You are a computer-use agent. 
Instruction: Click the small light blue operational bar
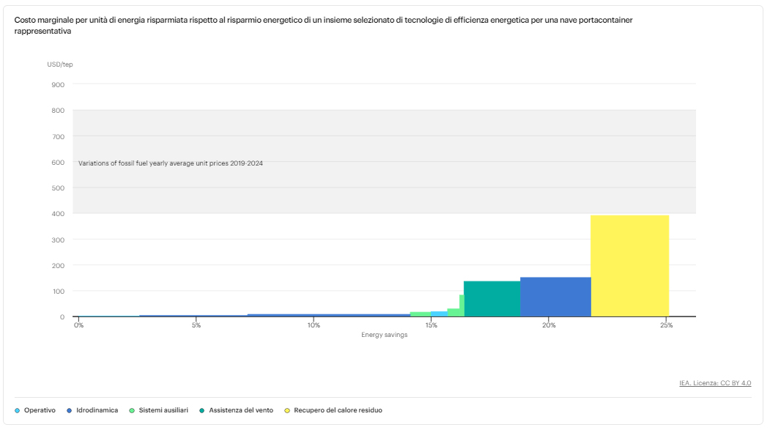click(x=439, y=314)
